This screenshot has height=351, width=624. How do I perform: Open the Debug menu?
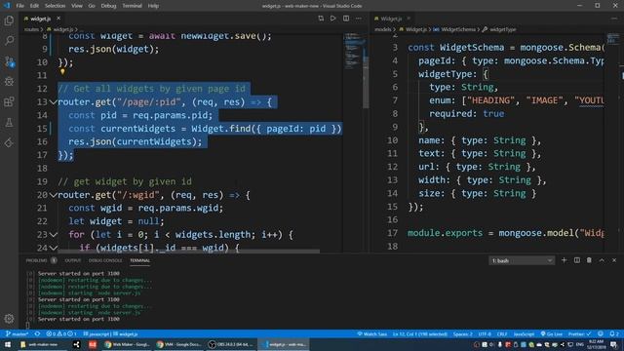tap(108, 6)
